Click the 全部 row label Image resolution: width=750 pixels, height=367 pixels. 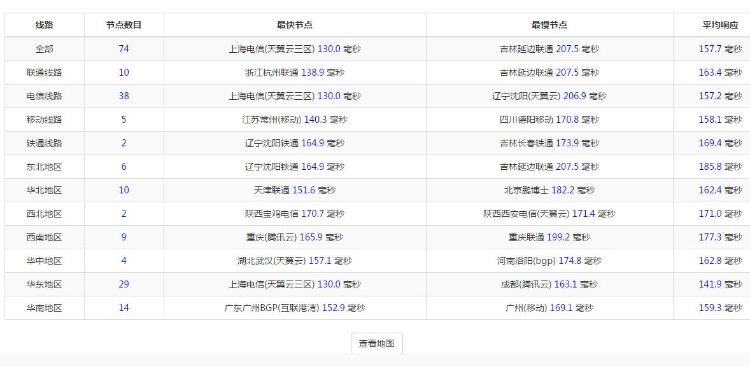(x=45, y=49)
